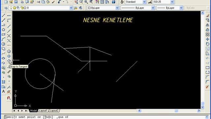Click vertical scrollbar up arrow
The height and width of the screenshot is (119, 211).
pos(202,13)
